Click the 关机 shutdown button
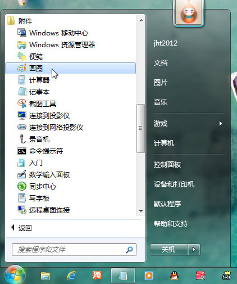The width and height of the screenshot is (237, 284). pos(168,250)
